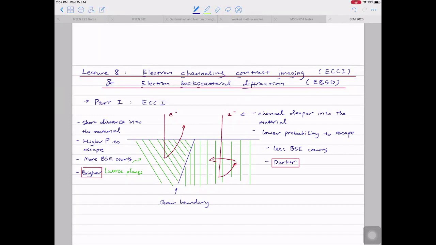436x245 pixels.
Task: Undo the last stroke
Action: click(354, 10)
